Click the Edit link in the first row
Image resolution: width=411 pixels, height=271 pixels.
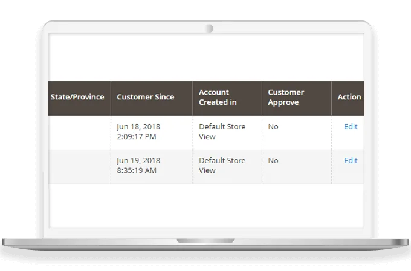[x=351, y=127]
